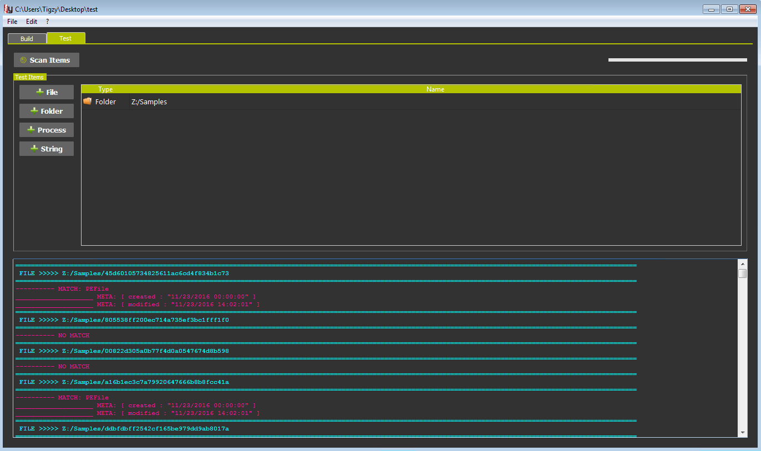Add a Process test item
This screenshot has width=761, height=451.
point(47,130)
